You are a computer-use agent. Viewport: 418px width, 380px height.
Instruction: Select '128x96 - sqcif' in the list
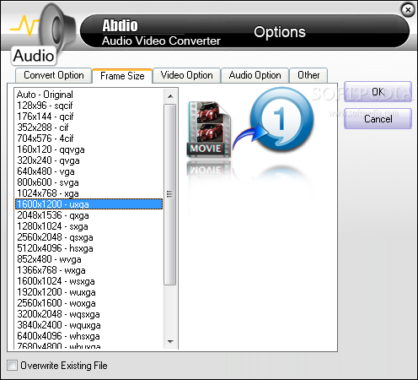tap(88, 106)
